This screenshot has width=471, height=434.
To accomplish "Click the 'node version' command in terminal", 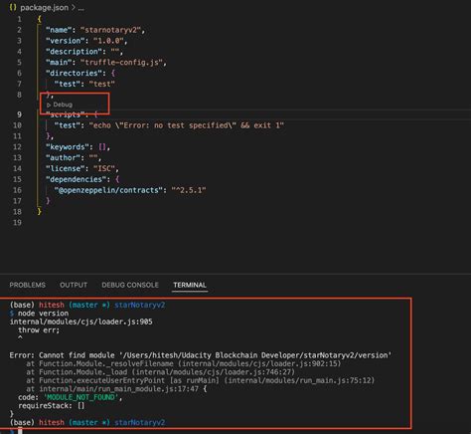I will point(43,314).
